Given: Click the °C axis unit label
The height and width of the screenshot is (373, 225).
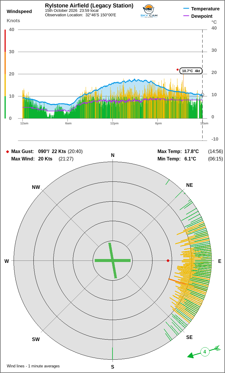Looking at the screenshot, I should (x=214, y=22).
